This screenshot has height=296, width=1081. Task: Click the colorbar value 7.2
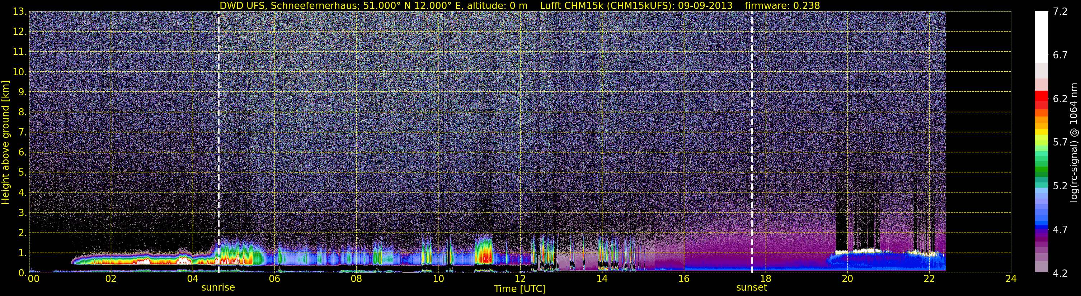coord(1060,12)
